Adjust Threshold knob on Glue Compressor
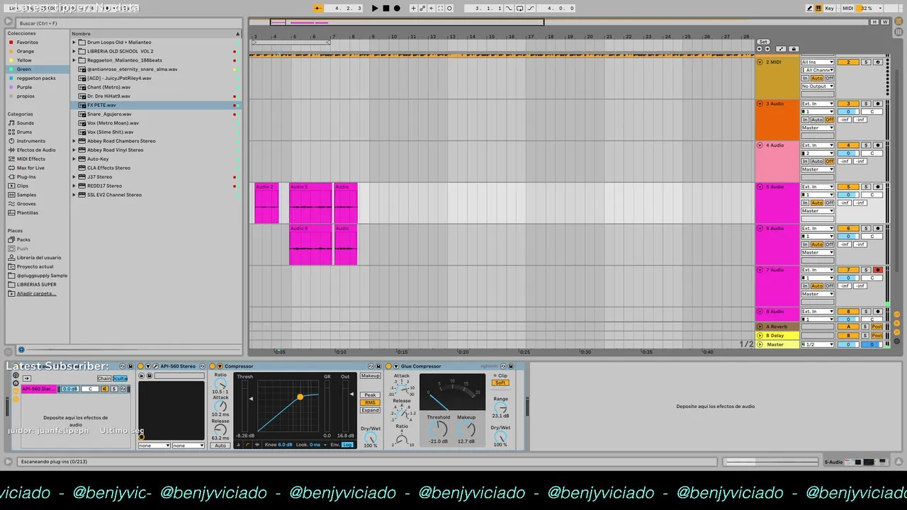Screen dimensions: 907x510 point(438,429)
